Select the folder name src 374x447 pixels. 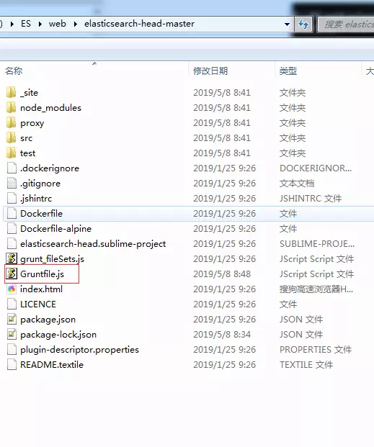(x=26, y=138)
